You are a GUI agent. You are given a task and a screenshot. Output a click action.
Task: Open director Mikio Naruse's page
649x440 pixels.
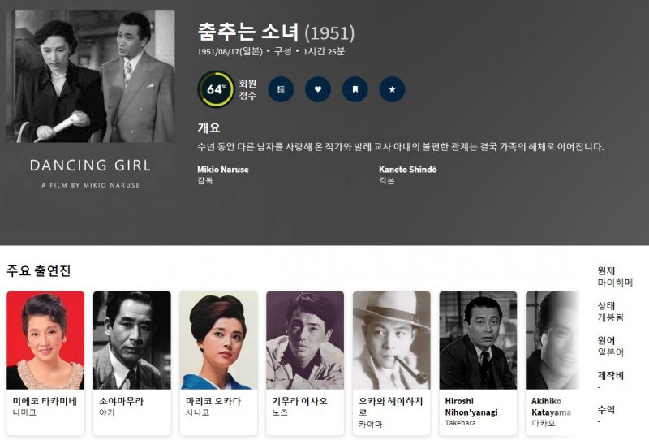click(222, 170)
